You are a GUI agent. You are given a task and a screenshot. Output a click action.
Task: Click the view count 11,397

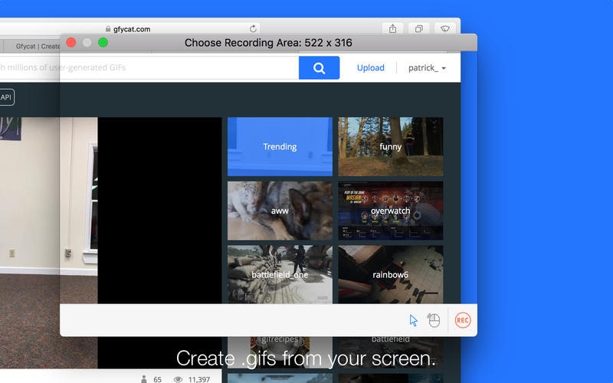[199, 379]
